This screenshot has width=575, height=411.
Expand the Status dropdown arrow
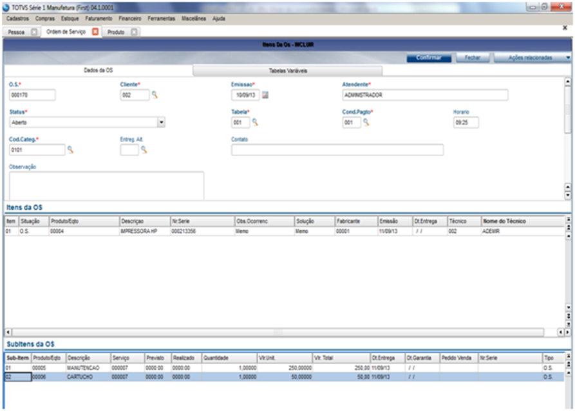click(x=162, y=122)
